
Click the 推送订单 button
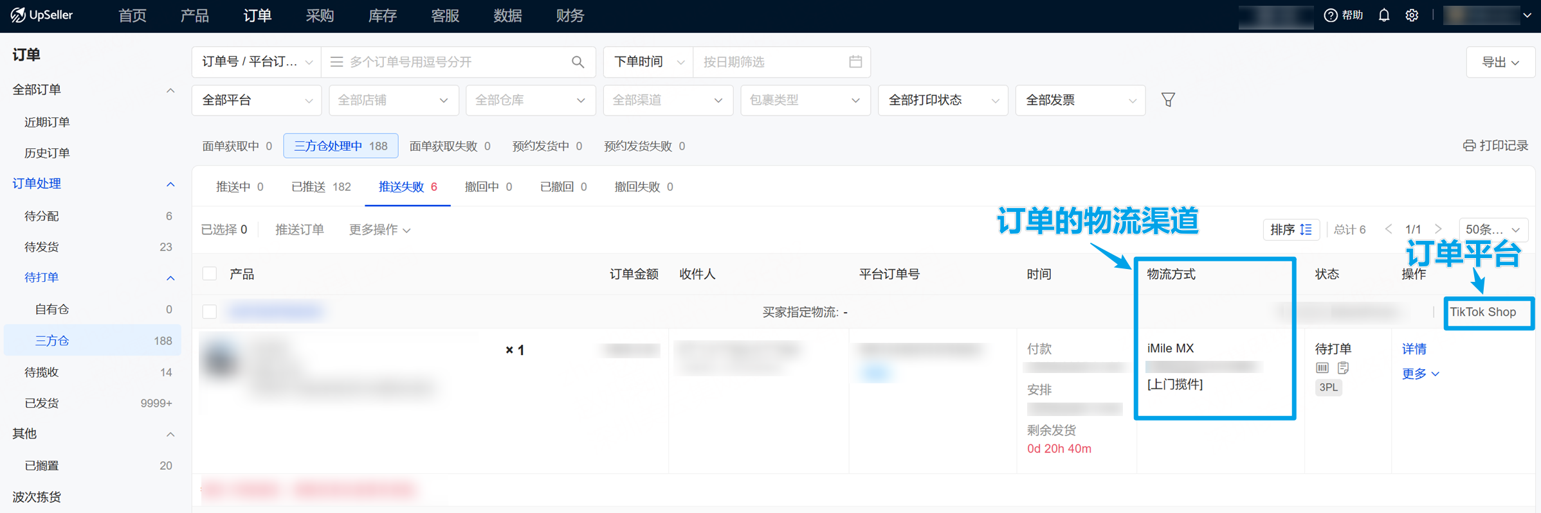pos(300,230)
